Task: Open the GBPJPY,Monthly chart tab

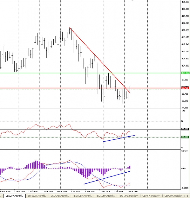Action: 151,196
